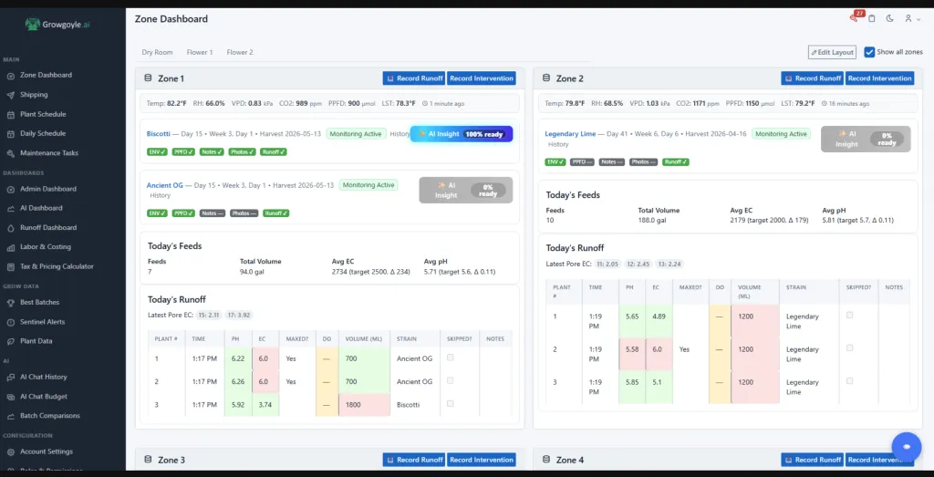934x477 pixels.
Task: Open the alerts icon with 27 badge
Action: (x=854, y=18)
